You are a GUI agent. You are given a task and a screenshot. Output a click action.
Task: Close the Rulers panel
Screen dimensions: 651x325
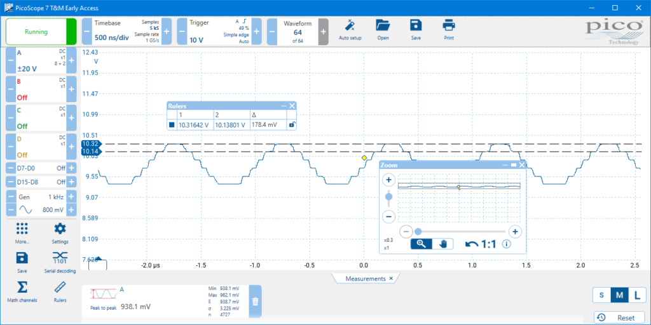[x=292, y=106]
